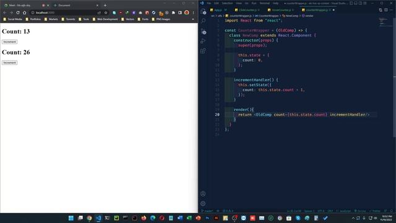Open VS Code Explorer view in activity bar
396x223 pixels.
tap(203, 11)
